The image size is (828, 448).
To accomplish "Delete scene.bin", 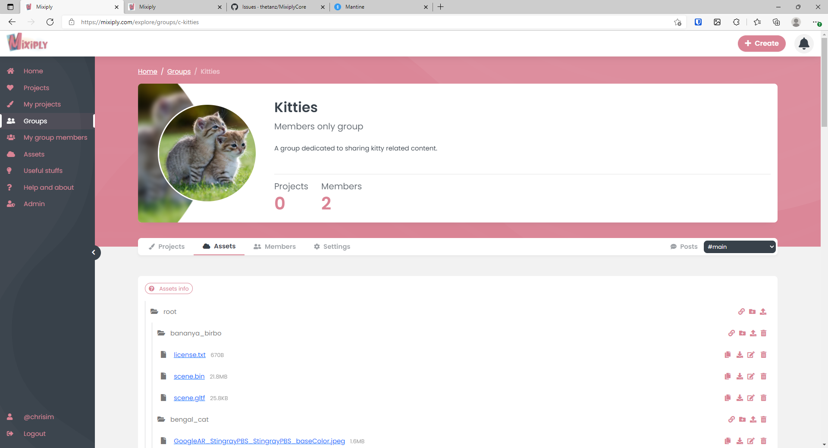I will point(764,376).
